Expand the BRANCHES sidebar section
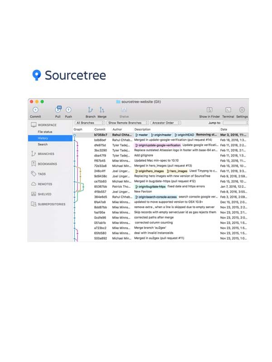This screenshot has width=272, height=362. (x=46, y=154)
